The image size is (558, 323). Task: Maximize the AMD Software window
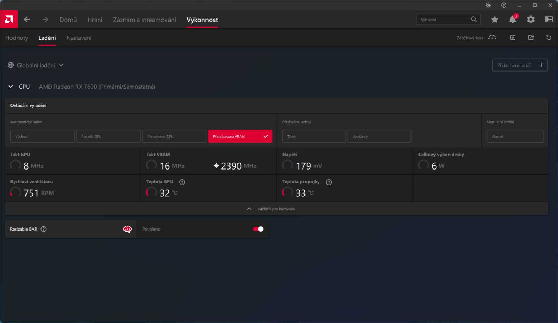535,5
